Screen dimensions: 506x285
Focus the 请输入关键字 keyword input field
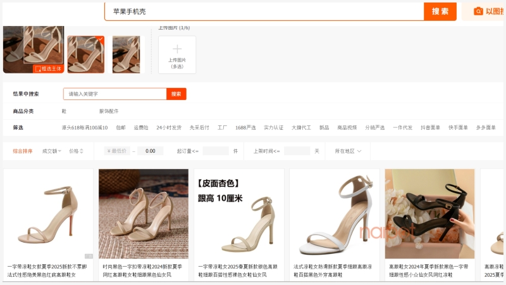pos(115,94)
